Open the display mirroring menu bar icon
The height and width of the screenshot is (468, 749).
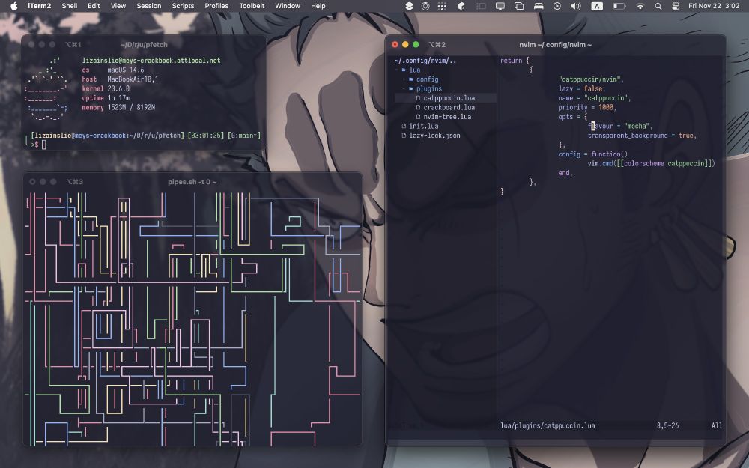500,6
